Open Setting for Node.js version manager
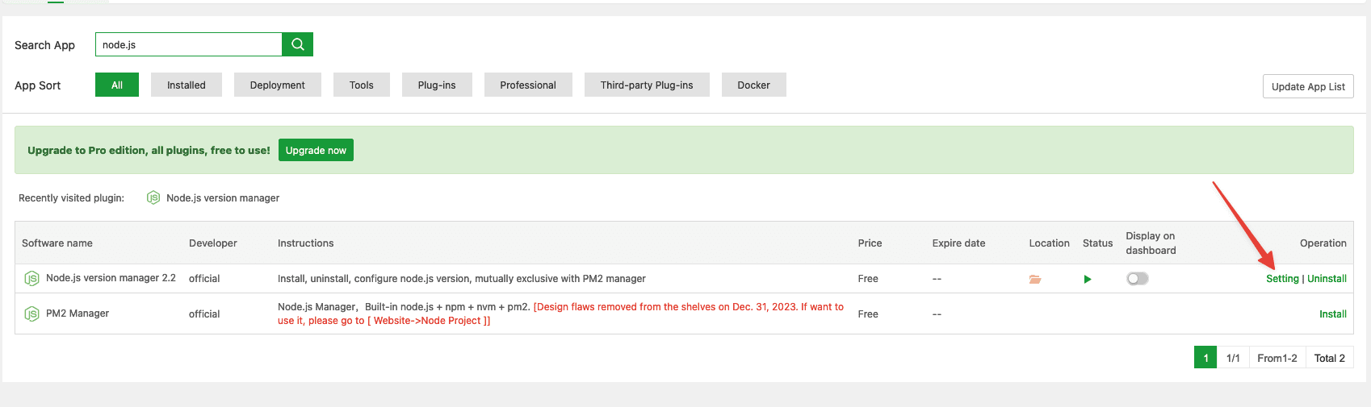1371x407 pixels. pos(1282,279)
